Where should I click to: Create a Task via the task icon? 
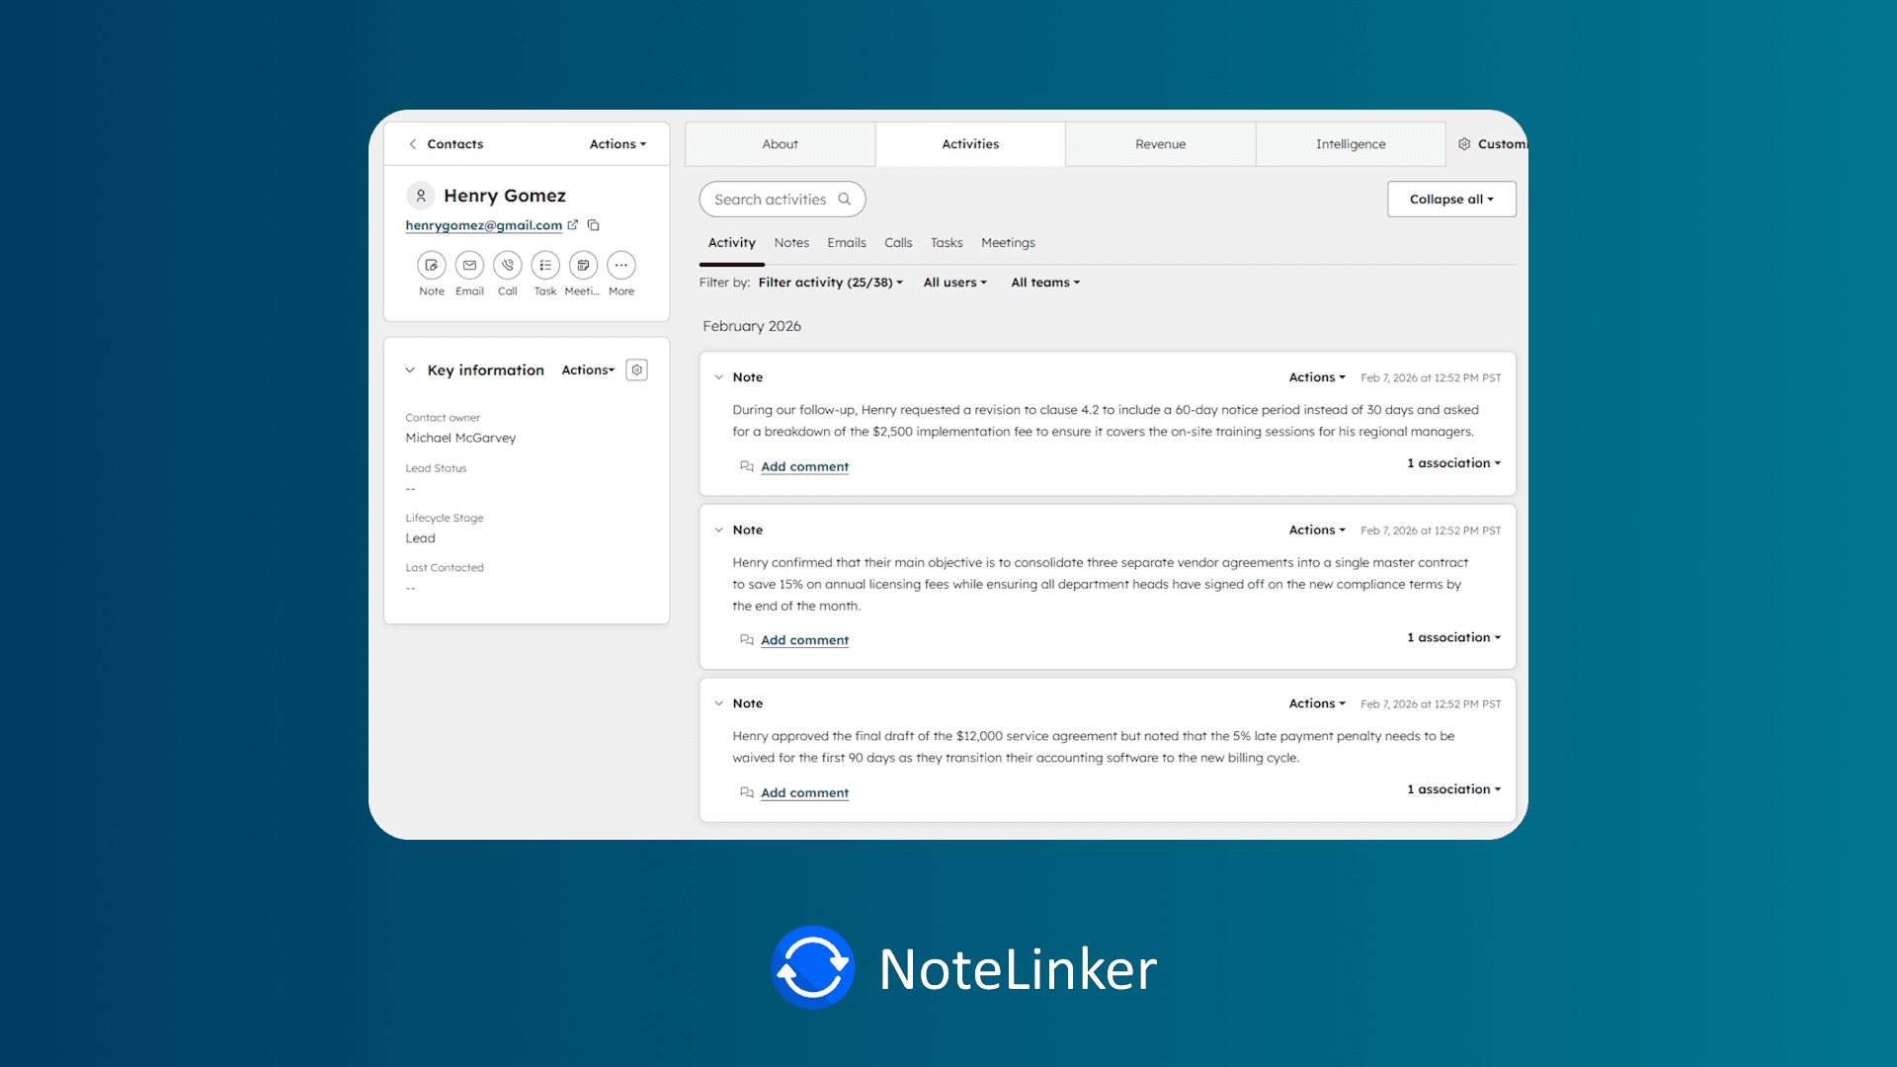pos(545,265)
